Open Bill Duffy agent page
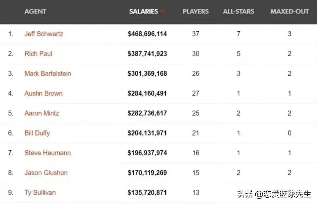 click(x=37, y=133)
